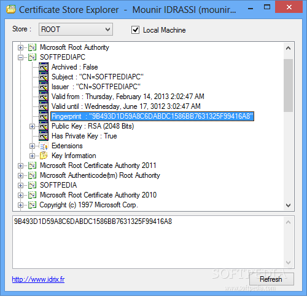
Task: Expand Microsoft Authenticode(tm) Root Authority node
Action: pos(20,175)
